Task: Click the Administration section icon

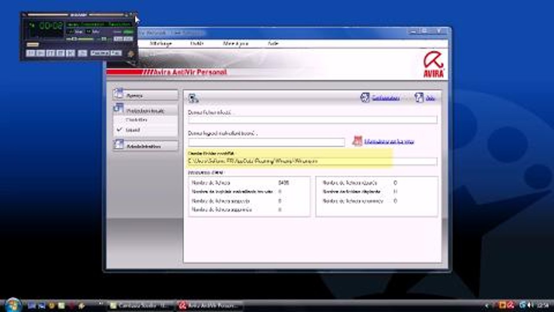Action: coord(118,145)
